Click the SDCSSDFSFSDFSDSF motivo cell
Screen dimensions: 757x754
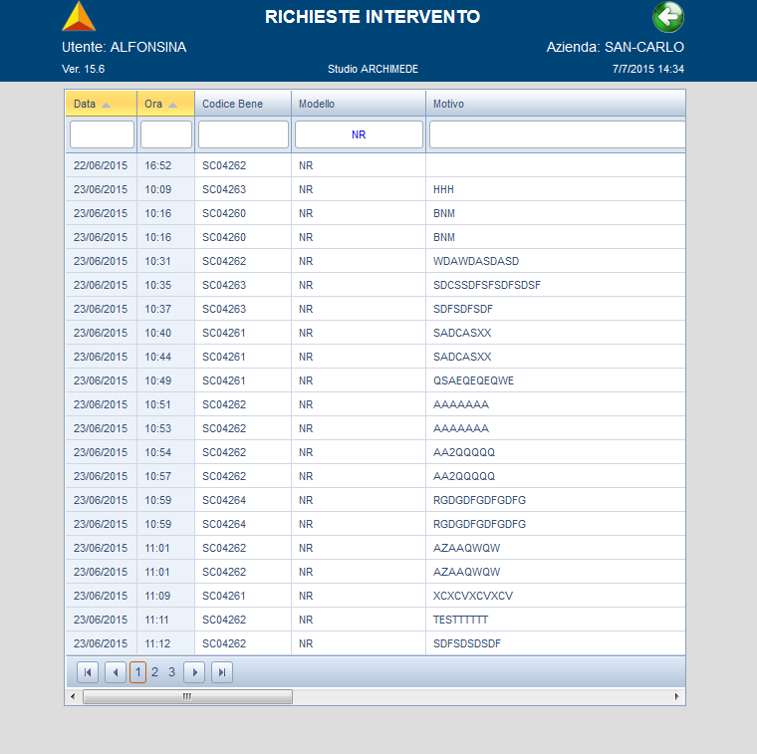click(555, 285)
